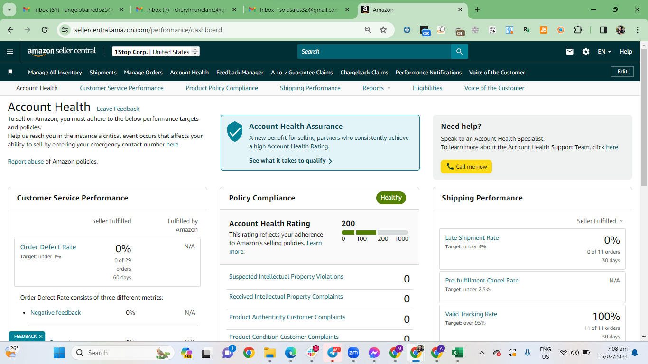Open Performance Notifications
Viewport: 648px width, 364px height.
coord(429,73)
